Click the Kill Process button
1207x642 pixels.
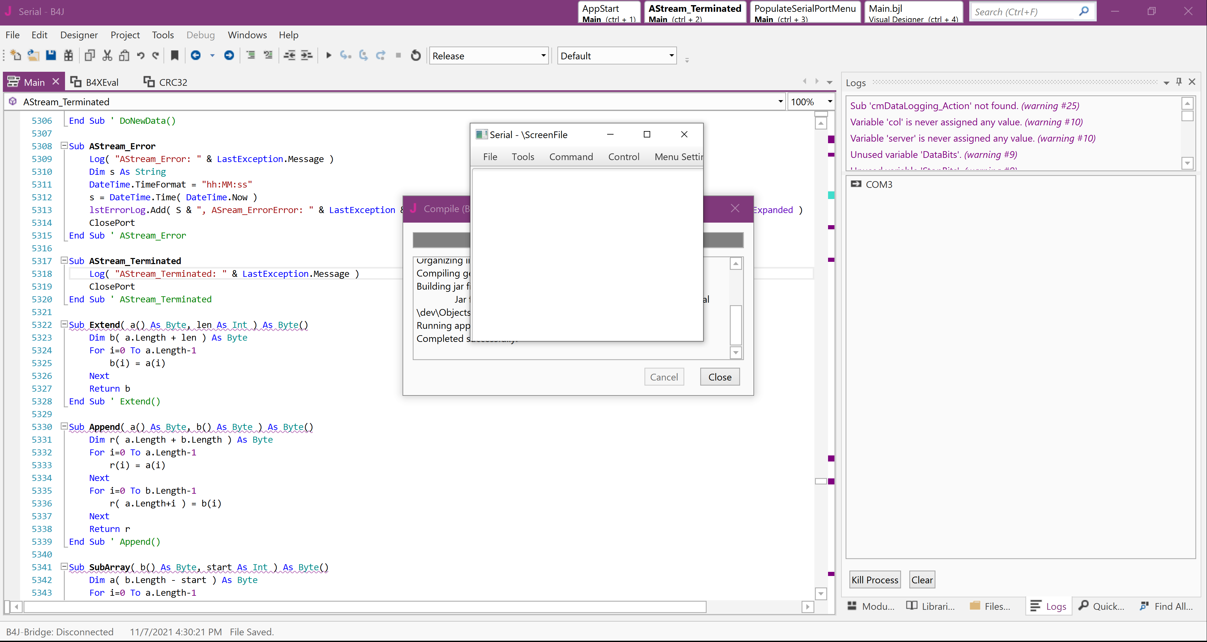click(874, 580)
